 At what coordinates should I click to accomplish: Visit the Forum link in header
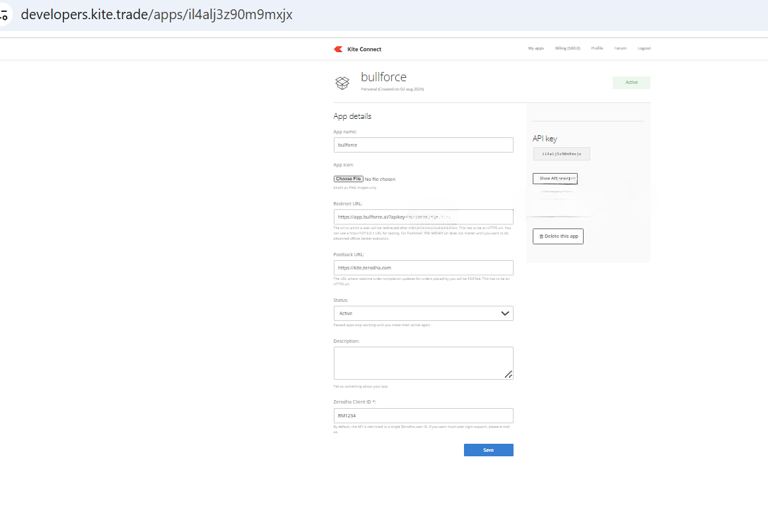(621, 48)
